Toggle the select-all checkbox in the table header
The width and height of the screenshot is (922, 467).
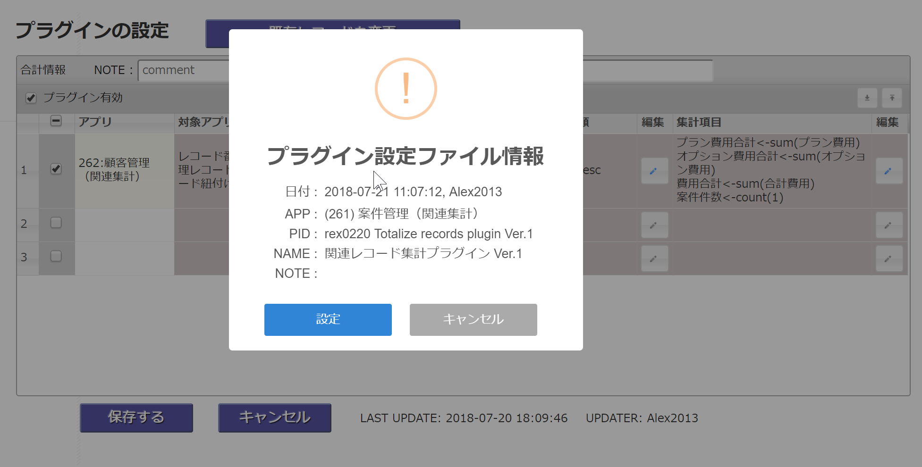(x=56, y=121)
